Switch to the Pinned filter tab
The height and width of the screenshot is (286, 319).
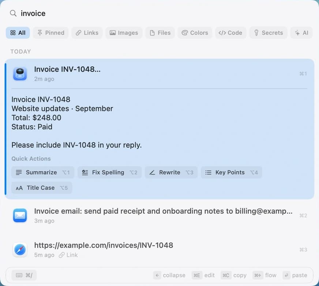tap(51, 33)
